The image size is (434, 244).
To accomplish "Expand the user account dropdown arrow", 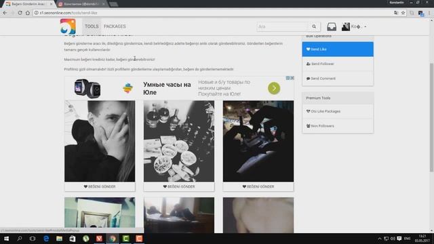I will pos(366,27).
